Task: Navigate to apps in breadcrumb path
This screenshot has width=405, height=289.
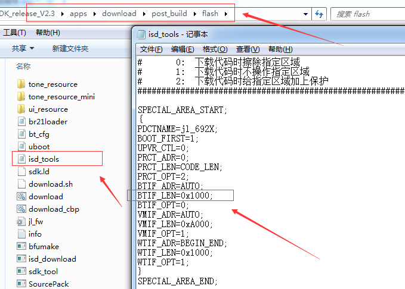Action: click(78, 14)
